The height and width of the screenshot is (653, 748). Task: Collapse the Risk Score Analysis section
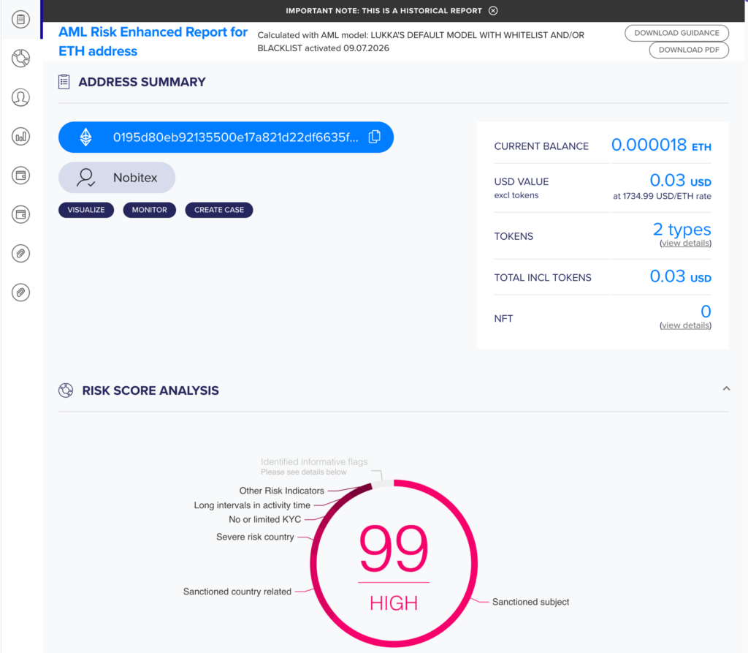[726, 388]
